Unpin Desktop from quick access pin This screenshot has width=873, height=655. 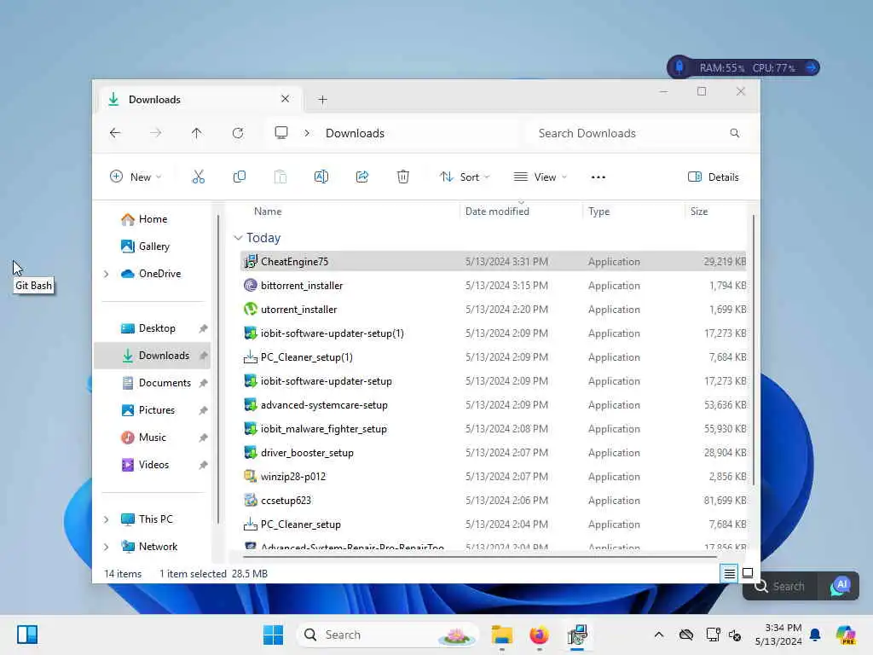point(203,328)
